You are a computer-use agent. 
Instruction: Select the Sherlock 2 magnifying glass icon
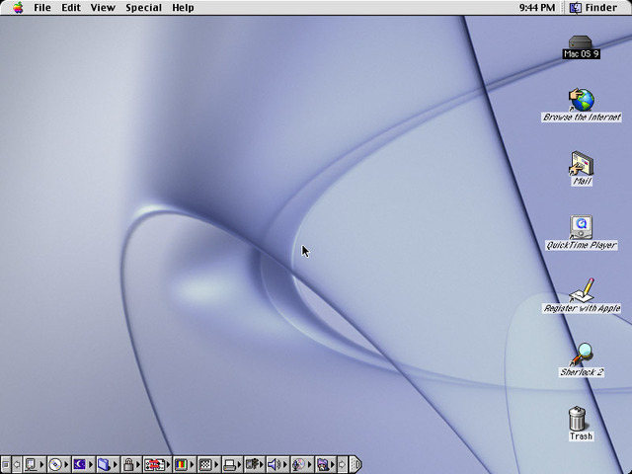tap(582, 355)
